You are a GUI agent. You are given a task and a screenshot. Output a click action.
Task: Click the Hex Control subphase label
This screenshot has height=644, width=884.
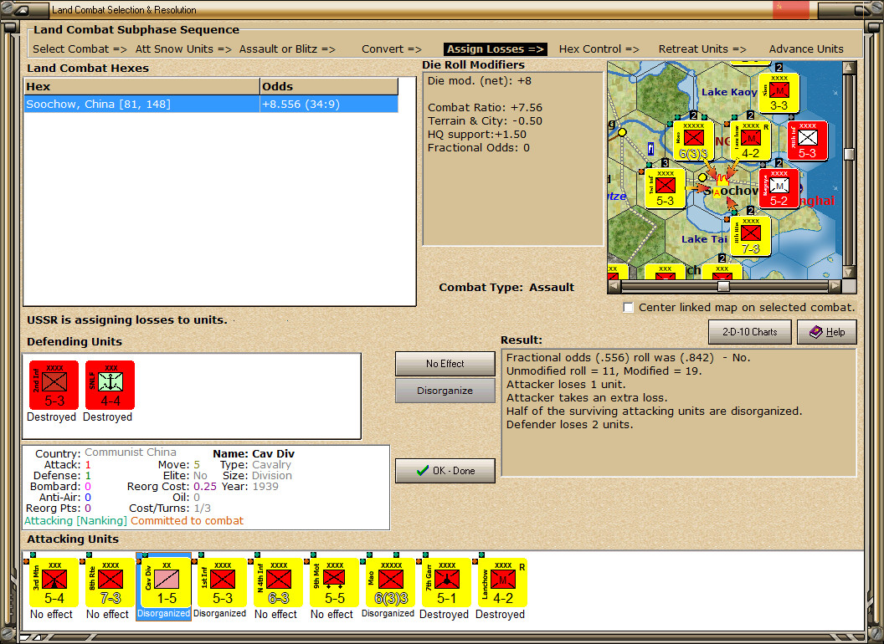599,49
